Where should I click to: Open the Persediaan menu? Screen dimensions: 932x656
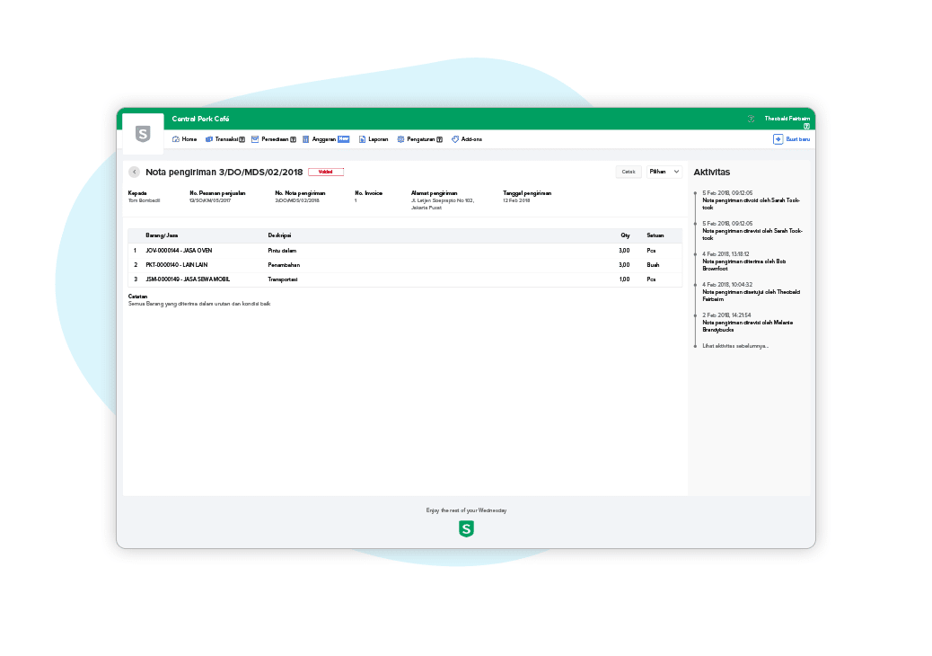274,139
